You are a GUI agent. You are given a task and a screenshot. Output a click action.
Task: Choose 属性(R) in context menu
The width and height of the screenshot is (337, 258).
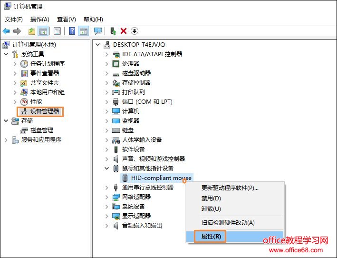pyautogui.click(x=235, y=237)
